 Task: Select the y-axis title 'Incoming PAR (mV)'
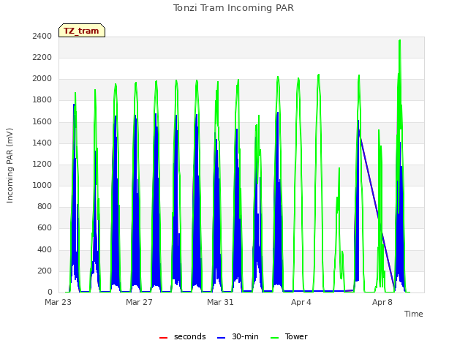10,165
